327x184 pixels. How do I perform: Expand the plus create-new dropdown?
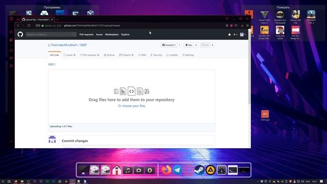click(235, 34)
